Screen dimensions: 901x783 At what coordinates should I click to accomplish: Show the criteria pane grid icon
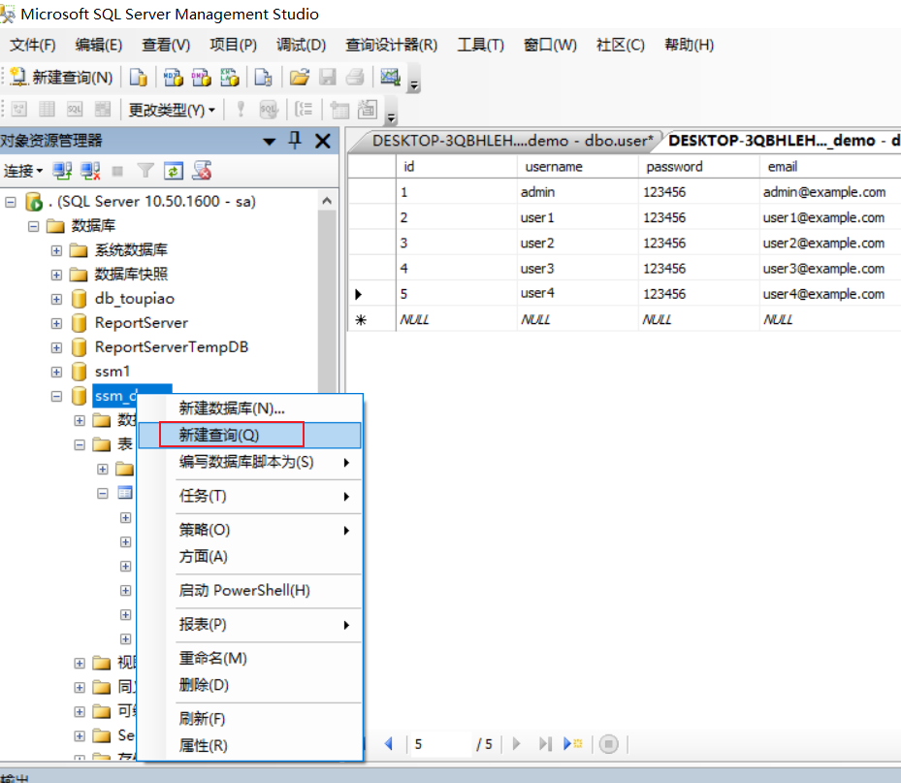47,110
